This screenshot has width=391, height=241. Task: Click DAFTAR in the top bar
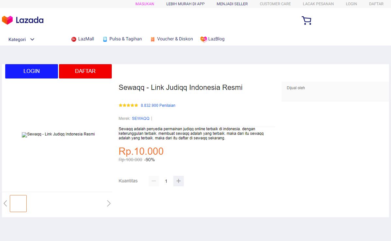(376, 4)
